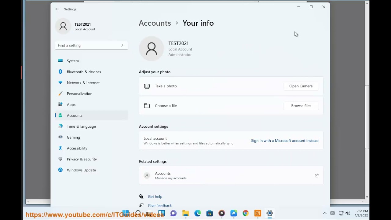Click the Time & language globe icon
Viewport: 391px width, 220px height.
pos(60,126)
